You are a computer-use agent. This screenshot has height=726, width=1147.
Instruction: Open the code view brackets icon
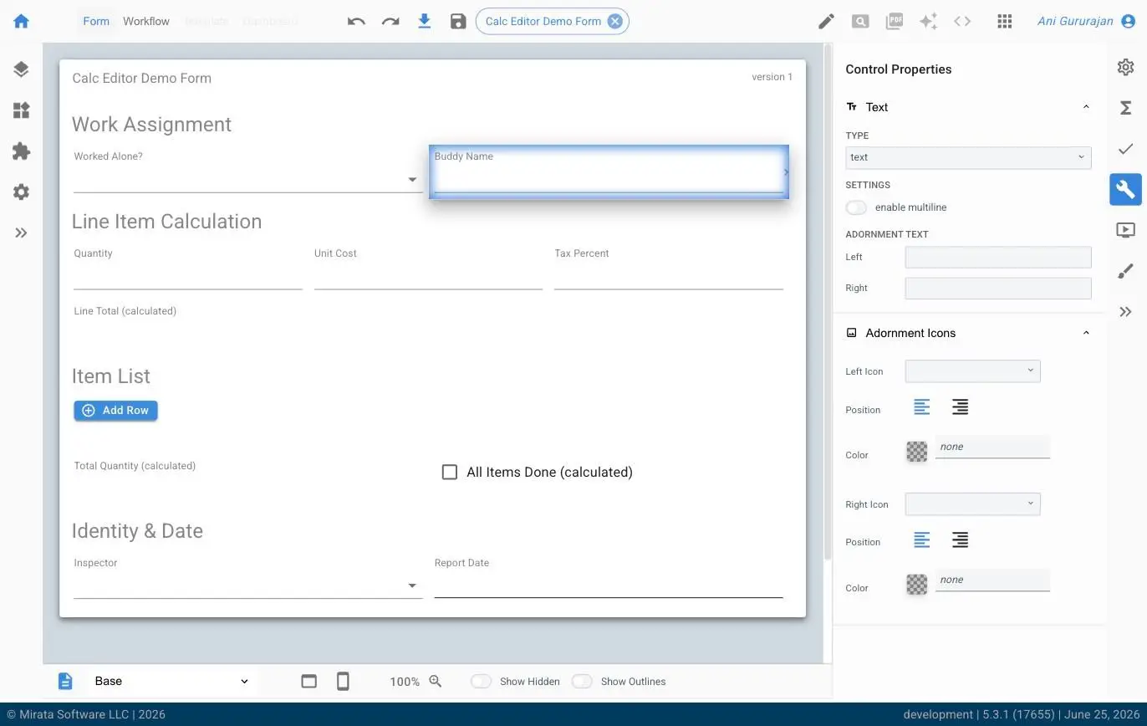pyautogui.click(x=962, y=21)
